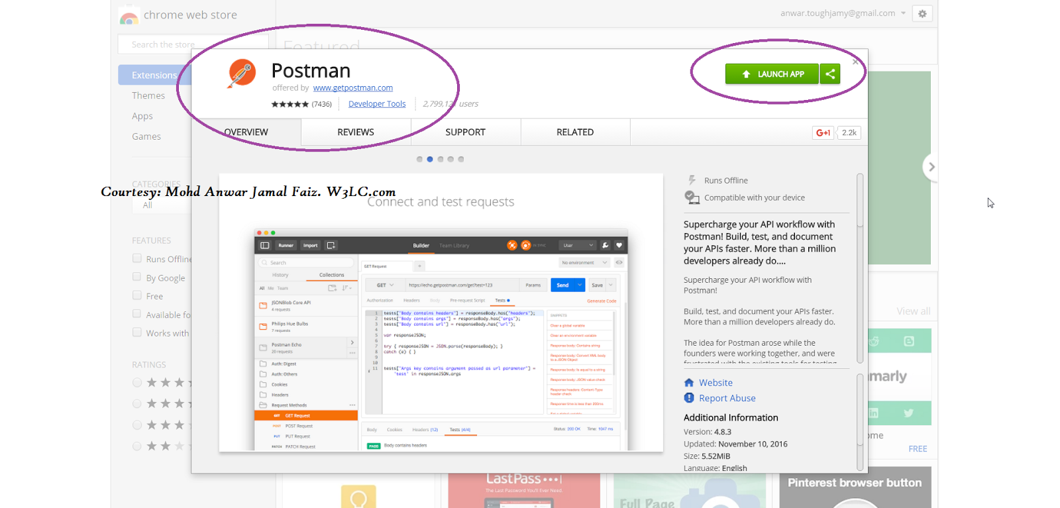Select the third screenshot carousel dot

pos(441,159)
